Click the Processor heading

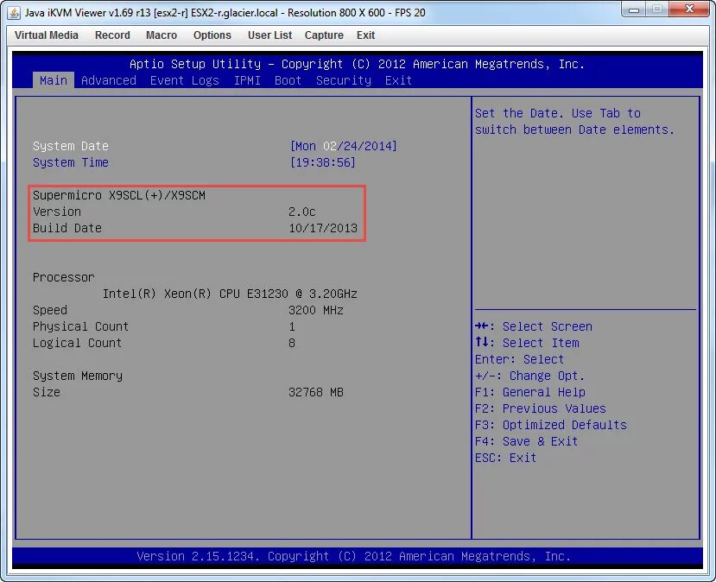point(63,277)
